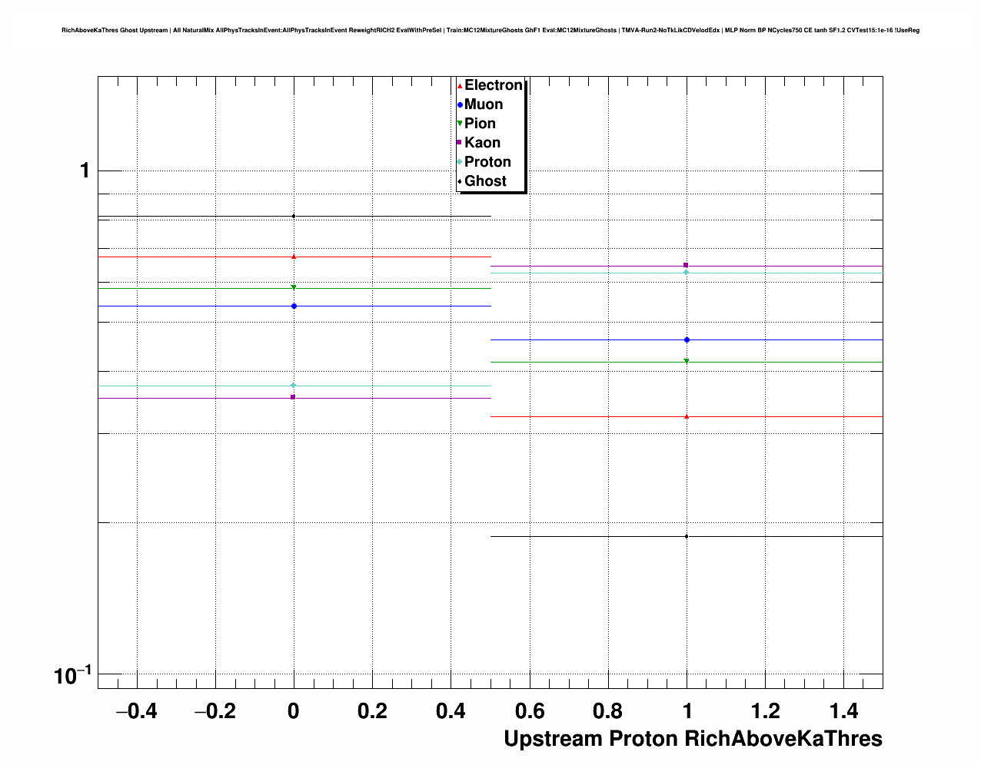Click the Ghost legend label text
The height and width of the screenshot is (765, 981).
click(x=485, y=181)
